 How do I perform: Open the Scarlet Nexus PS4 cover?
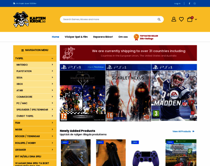[128, 93]
